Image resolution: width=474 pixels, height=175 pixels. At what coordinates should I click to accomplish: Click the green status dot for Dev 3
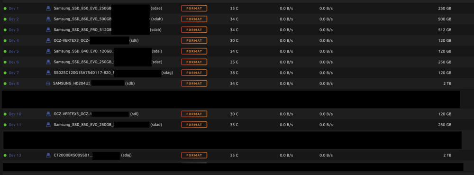5,30
